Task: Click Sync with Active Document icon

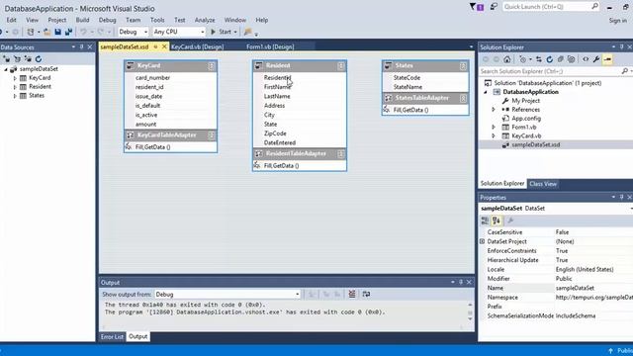Action: pyautogui.click(x=538, y=59)
